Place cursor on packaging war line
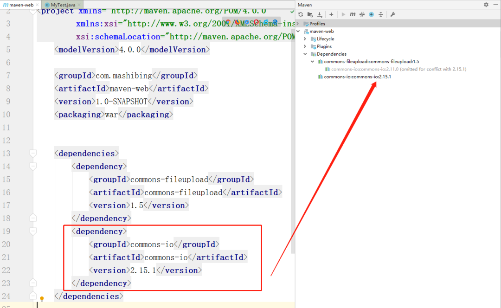The image size is (501, 308). coord(114,115)
